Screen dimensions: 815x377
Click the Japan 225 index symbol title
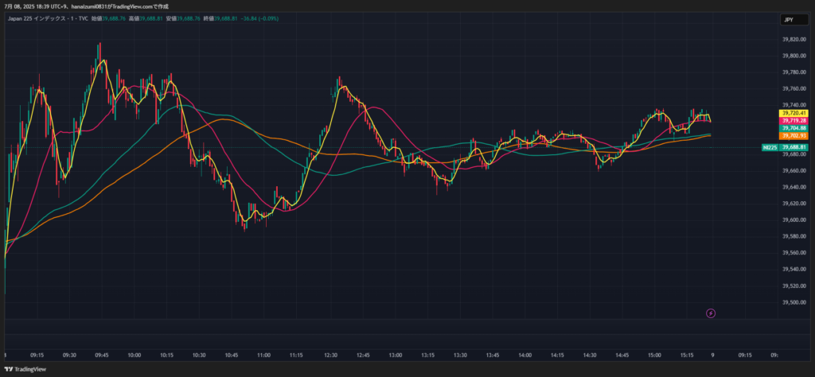tap(48, 19)
